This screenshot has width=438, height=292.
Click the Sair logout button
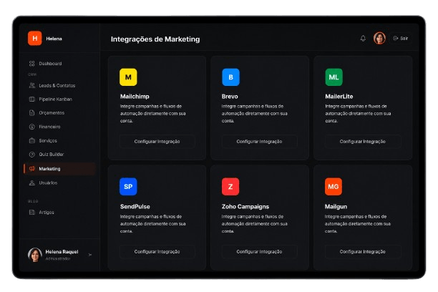pos(401,38)
